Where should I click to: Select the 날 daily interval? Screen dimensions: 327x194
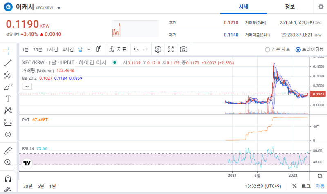pyautogui.click(x=80, y=49)
